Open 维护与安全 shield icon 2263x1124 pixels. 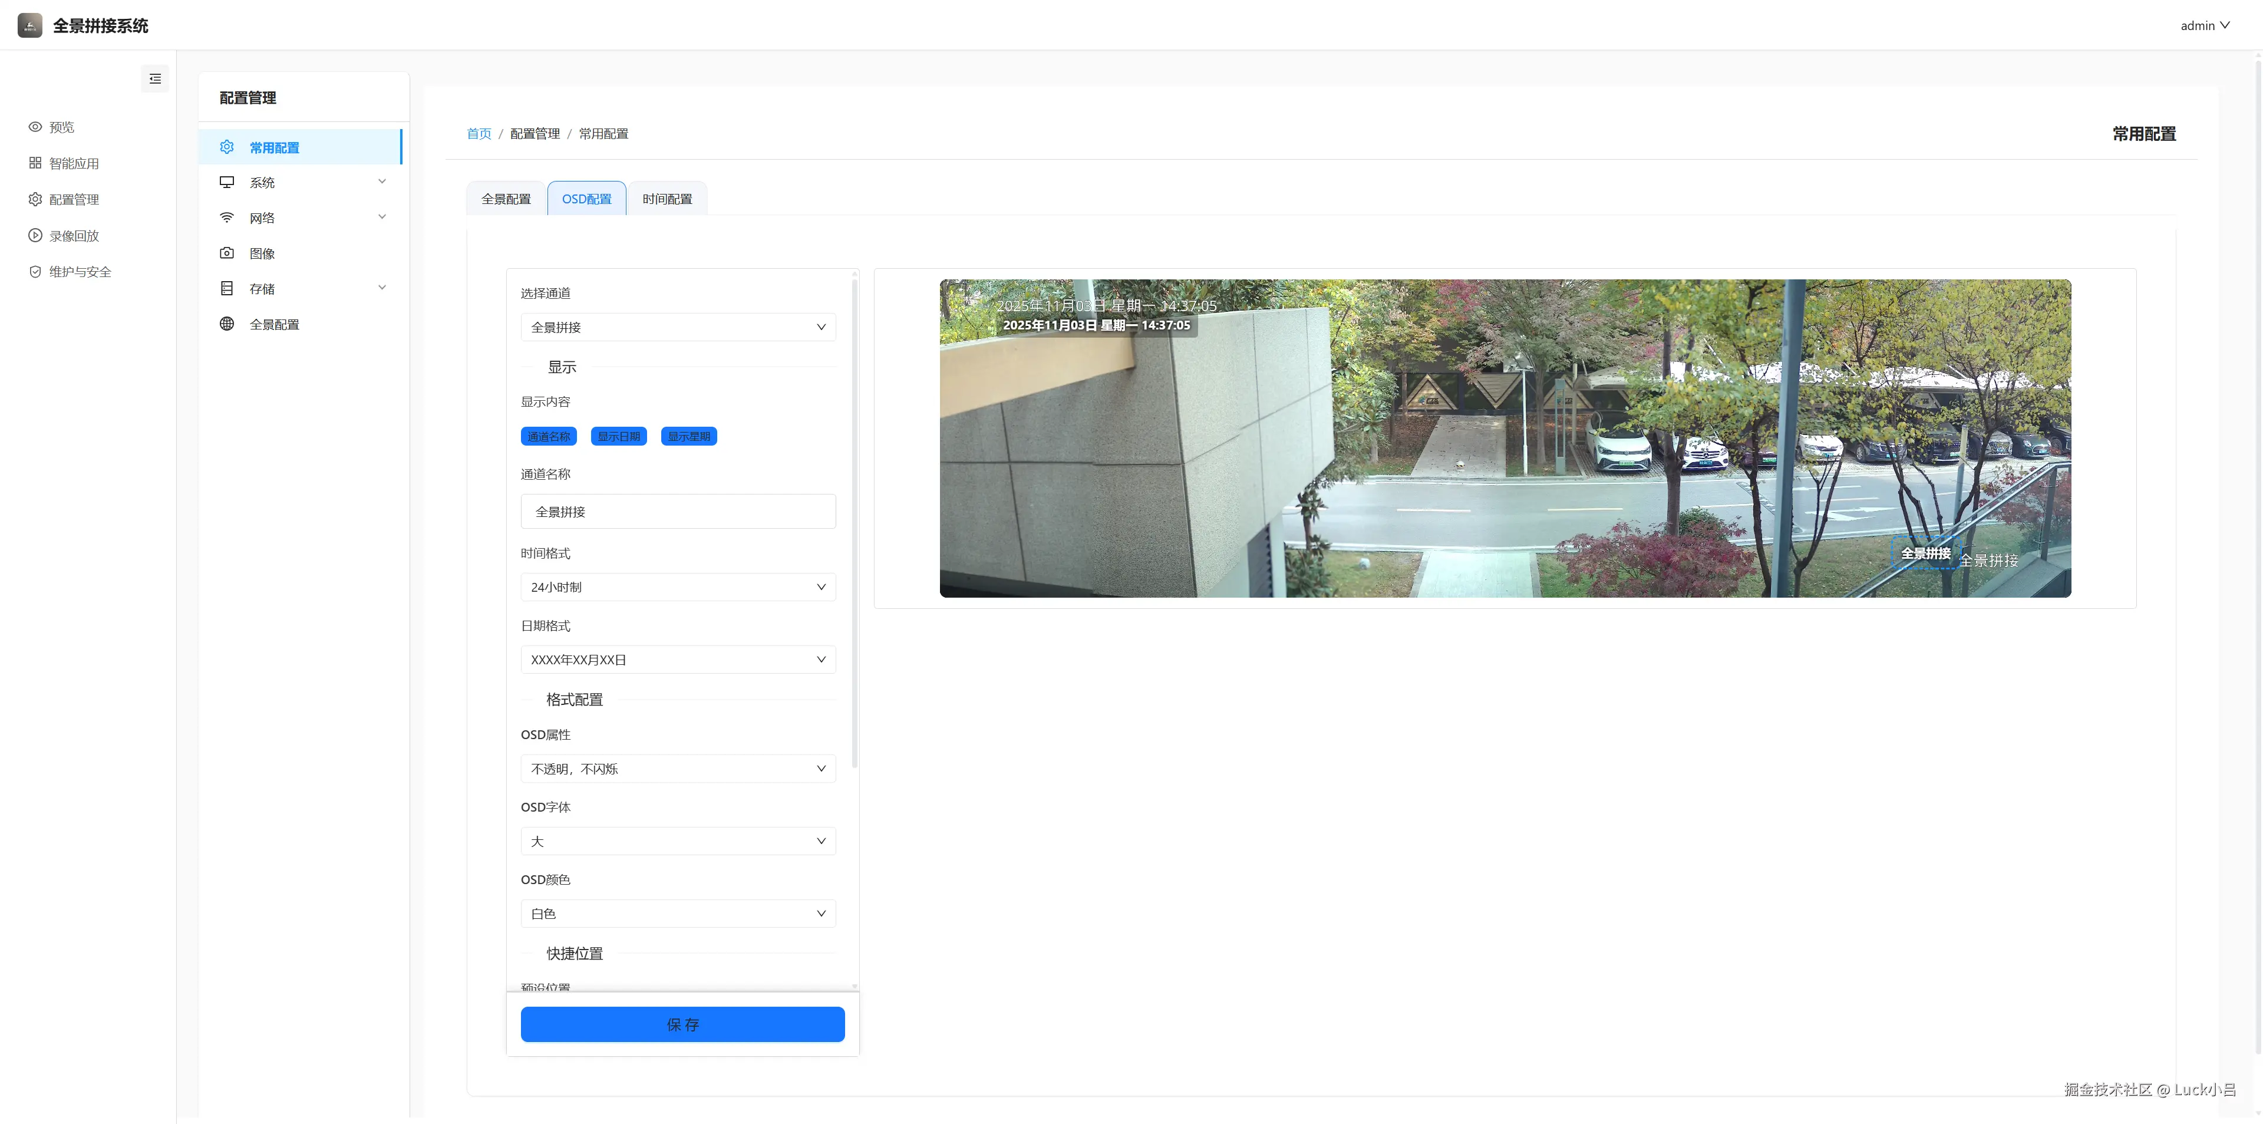[35, 272]
